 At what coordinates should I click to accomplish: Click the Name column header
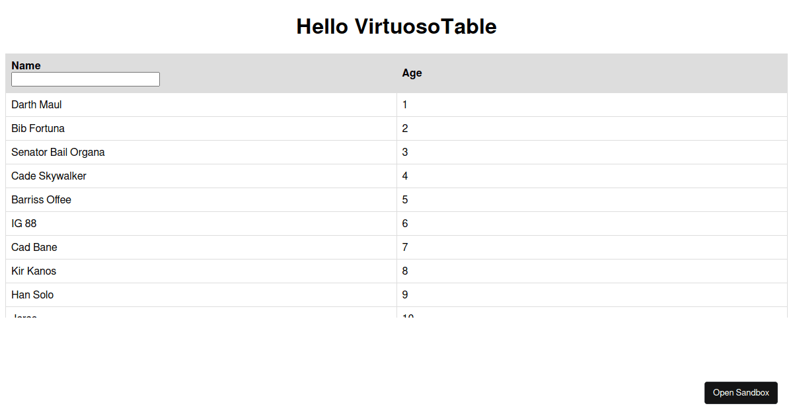click(x=26, y=65)
